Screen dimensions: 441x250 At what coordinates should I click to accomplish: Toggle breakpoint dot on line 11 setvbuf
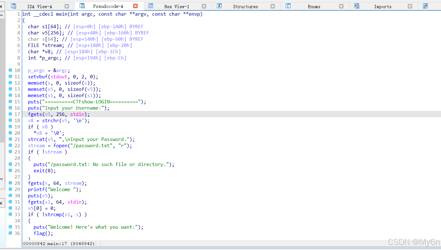pyautogui.click(x=10, y=76)
